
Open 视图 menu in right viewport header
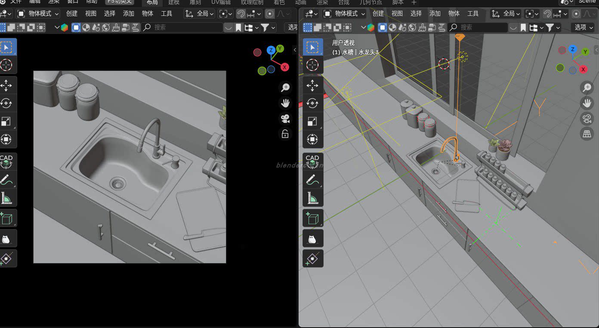tap(397, 14)
